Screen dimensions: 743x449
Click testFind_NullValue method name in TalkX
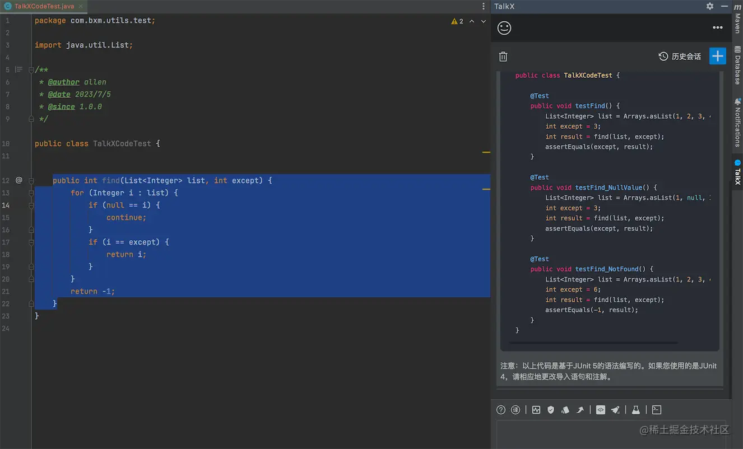(x=609, y=188)
